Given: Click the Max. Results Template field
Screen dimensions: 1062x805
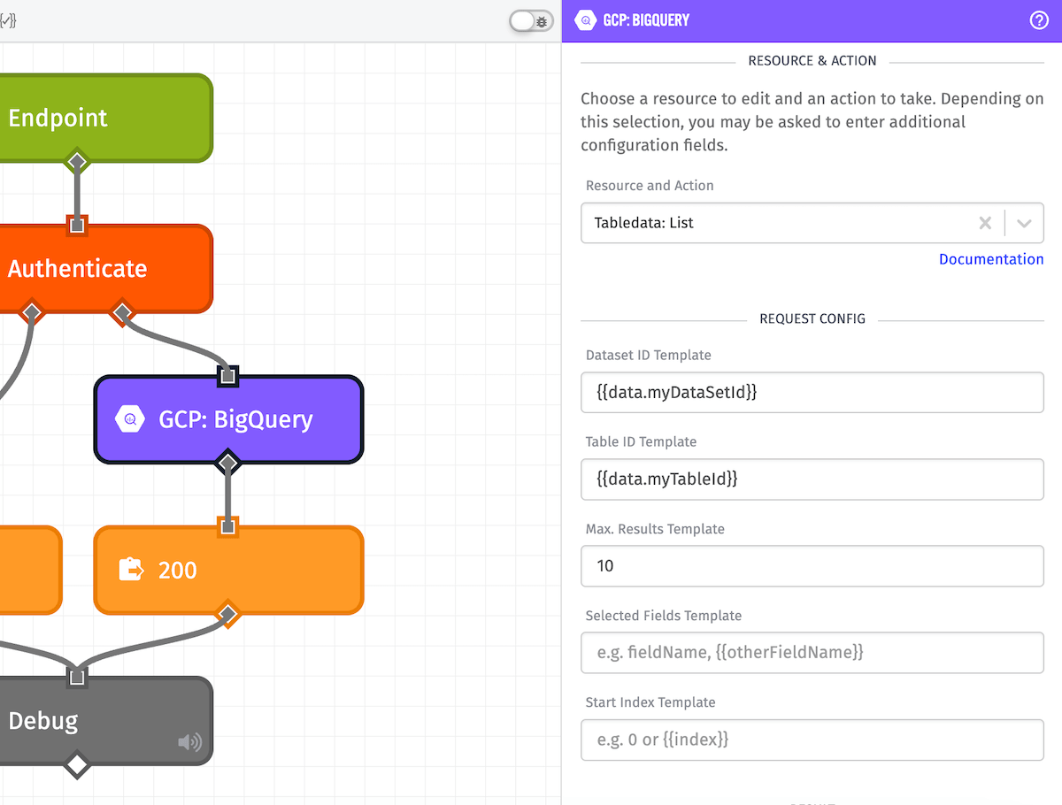Looking at the screenshot, I should [812, 565].
